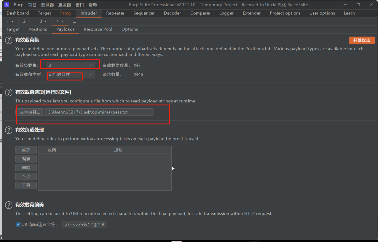Select the Intruder tab
Viewport: 378px width, 242px height.
click(x=89, y=13)
